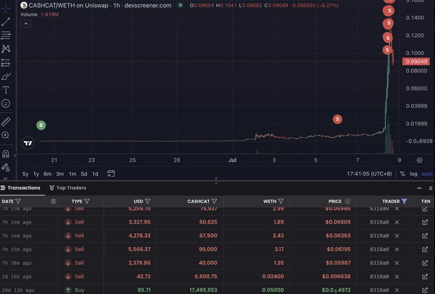Toggle auto scale on chart
The width and height of the screenshot is (435, 294).
[427, 174]
